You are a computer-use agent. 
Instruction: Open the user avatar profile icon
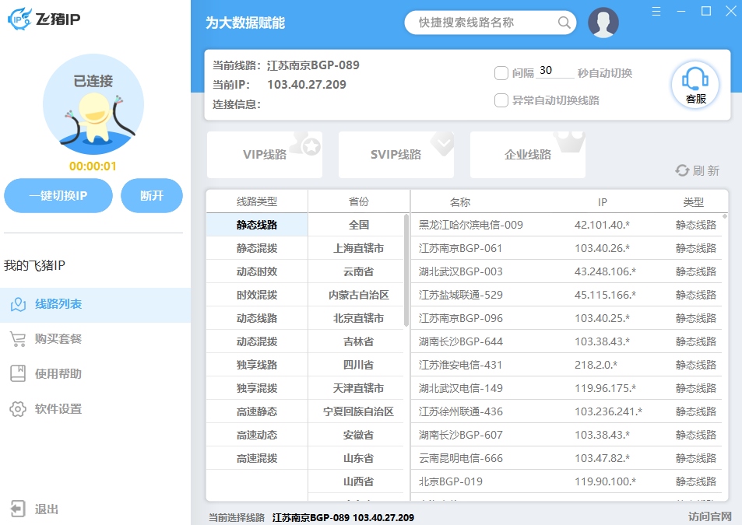(x=603, y=23)
